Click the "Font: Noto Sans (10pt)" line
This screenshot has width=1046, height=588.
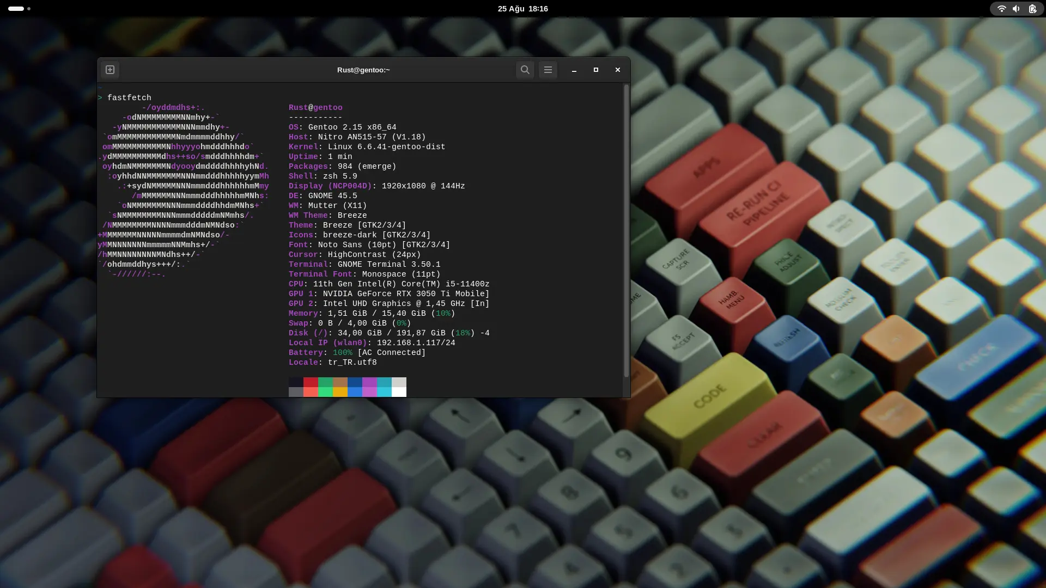click(369, 245)
